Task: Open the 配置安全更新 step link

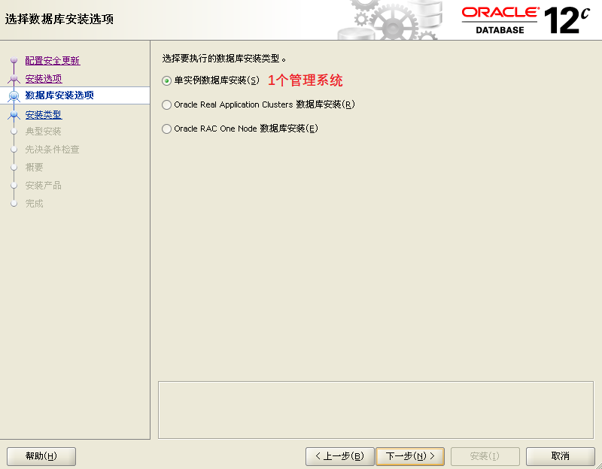Action: point(53,61)
